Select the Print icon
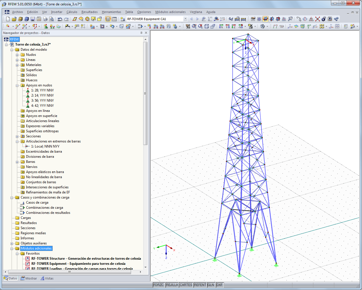This screenshot has height=290, width=362. pyautogui.click(x=45, y=19)
